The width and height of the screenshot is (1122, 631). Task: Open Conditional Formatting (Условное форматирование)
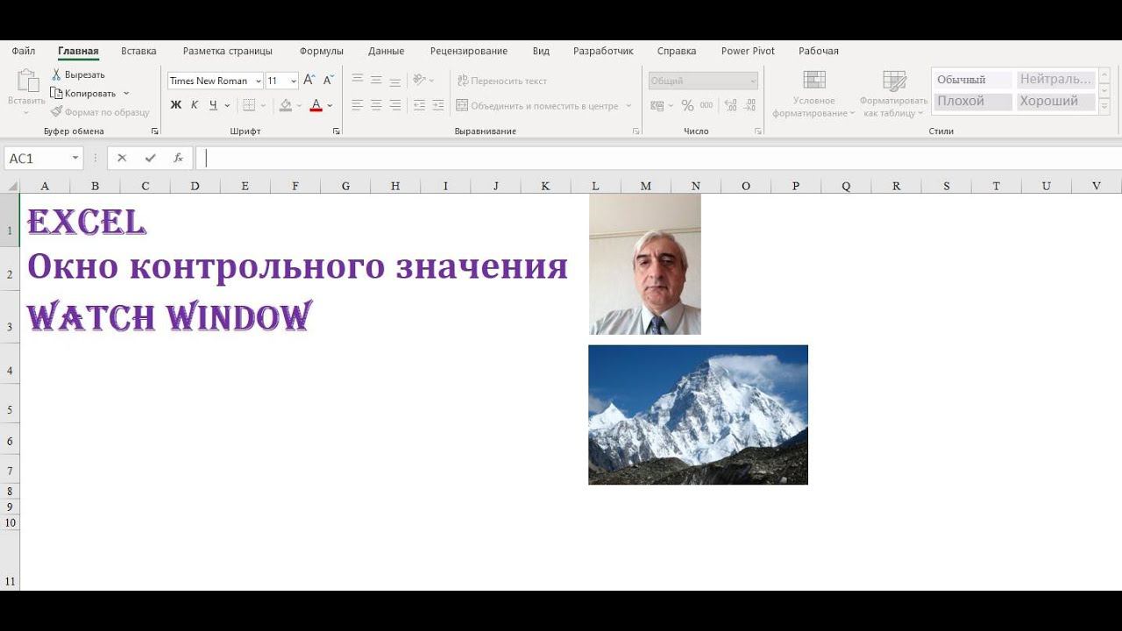tap(813, 94)
